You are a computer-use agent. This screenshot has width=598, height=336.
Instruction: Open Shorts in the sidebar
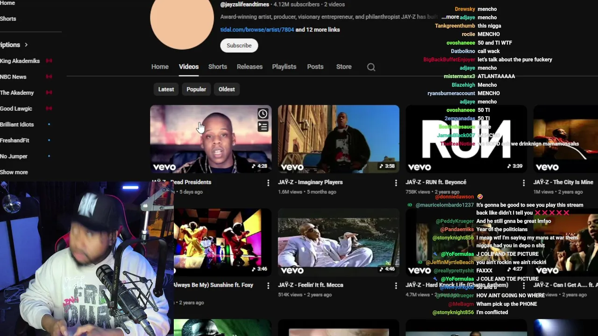tap(8, 19)
